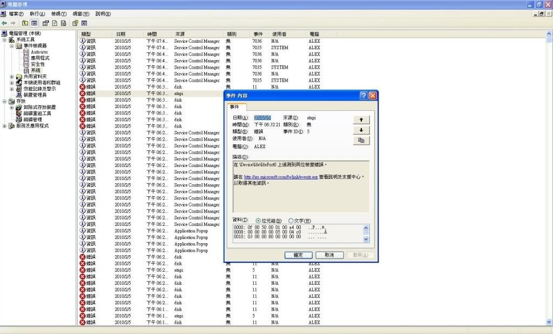Click the Back arrow in toolbar

[x=4, y=23]
